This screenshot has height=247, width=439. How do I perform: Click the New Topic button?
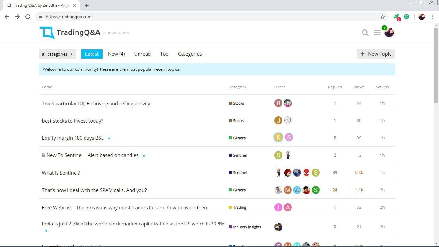coord(376,54)
